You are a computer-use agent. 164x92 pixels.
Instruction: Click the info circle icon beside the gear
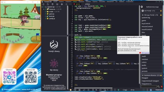coord(66,4)
